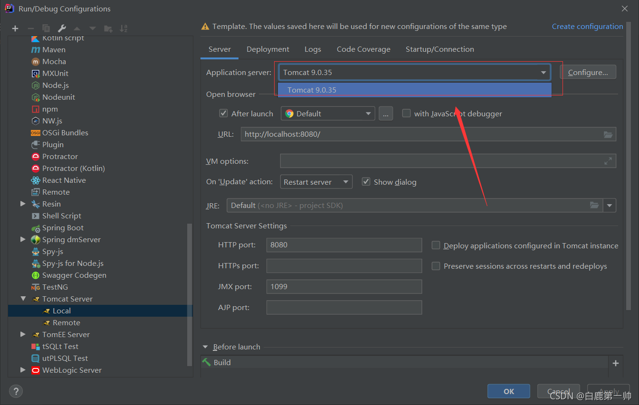Select the Swagger Codegen template icon
This screenshot has height=405, width=639.
[35, 275]
